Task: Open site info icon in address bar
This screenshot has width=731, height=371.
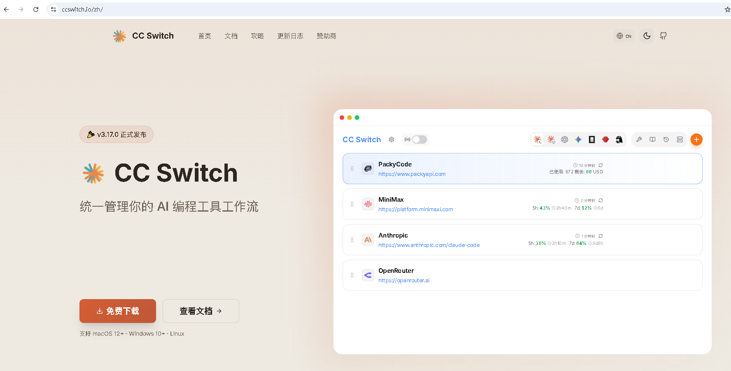Action: pos(54,9)
